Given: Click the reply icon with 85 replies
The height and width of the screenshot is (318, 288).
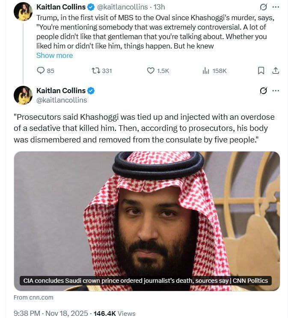Looking at the screenshot, I should click(x=41, y=71).
